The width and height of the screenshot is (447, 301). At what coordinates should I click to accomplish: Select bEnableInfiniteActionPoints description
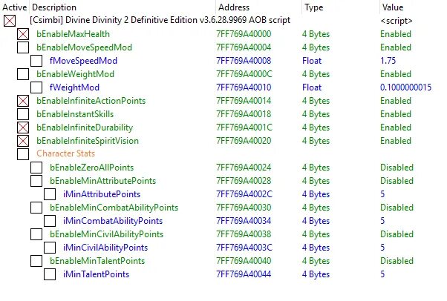91,101
